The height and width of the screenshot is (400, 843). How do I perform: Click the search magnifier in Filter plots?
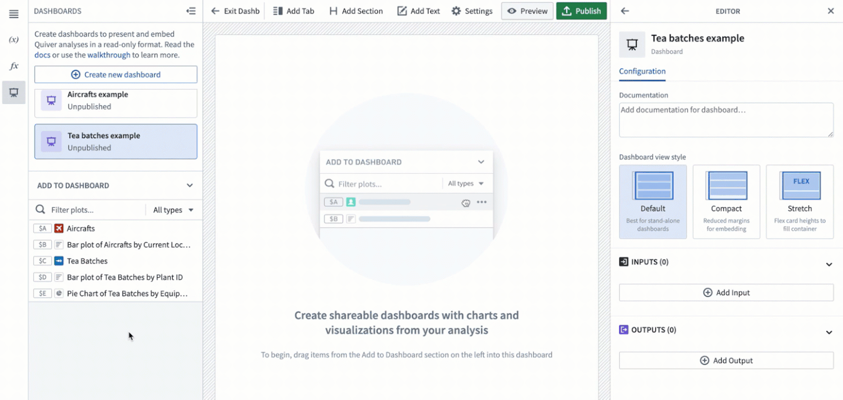point(40,210)
